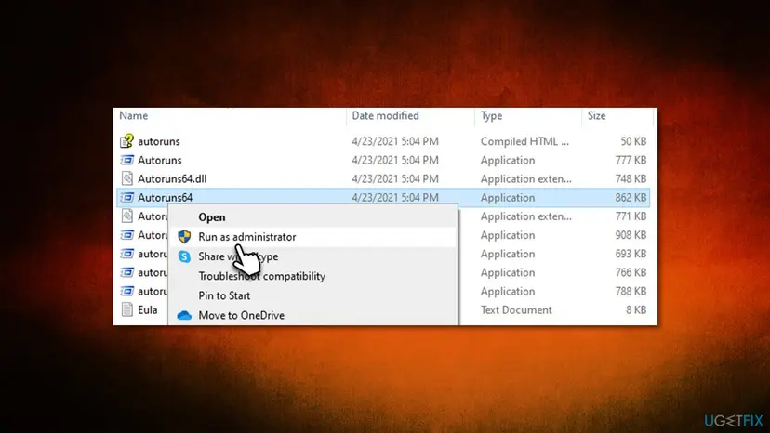Click the shield icon beside Run as administrator
This screenshot has height=433, width=770.
184,237
